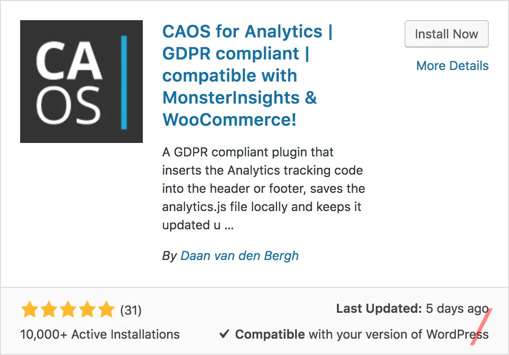Select the fifth yellow rating star
Screen dimensions: 509x355
106,310
